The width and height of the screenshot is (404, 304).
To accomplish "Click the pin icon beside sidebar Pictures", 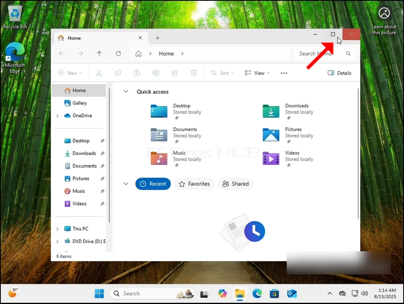I will pos(102,179).
